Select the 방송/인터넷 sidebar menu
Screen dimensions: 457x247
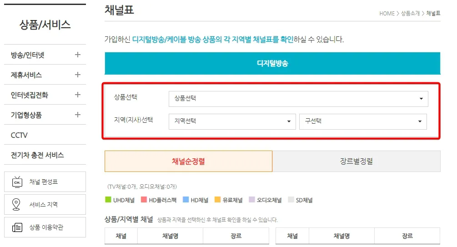(x=45, y=55)
